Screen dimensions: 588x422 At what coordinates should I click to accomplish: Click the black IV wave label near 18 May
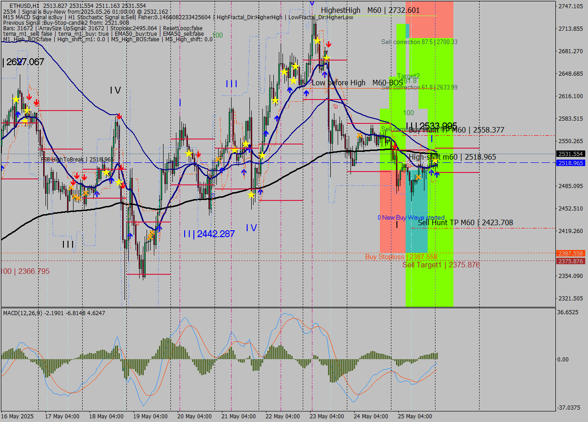click(115, 90)
